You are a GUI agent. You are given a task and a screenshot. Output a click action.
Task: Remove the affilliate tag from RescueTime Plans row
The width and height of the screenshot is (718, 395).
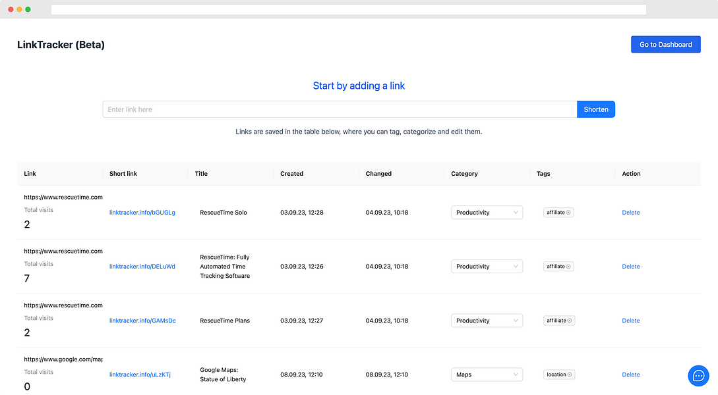click(x=568, y=320)
